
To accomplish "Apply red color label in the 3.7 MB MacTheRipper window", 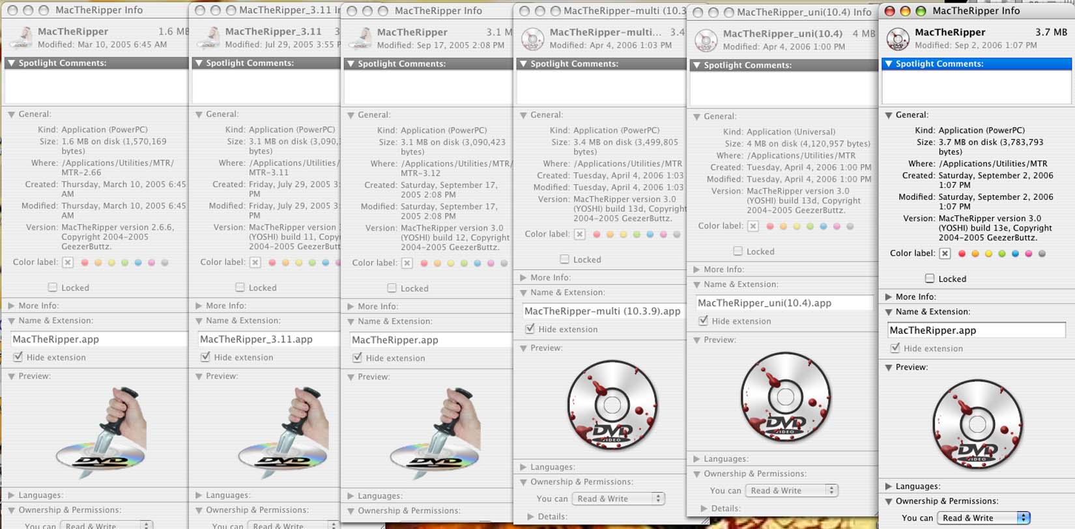I will 962,254.
